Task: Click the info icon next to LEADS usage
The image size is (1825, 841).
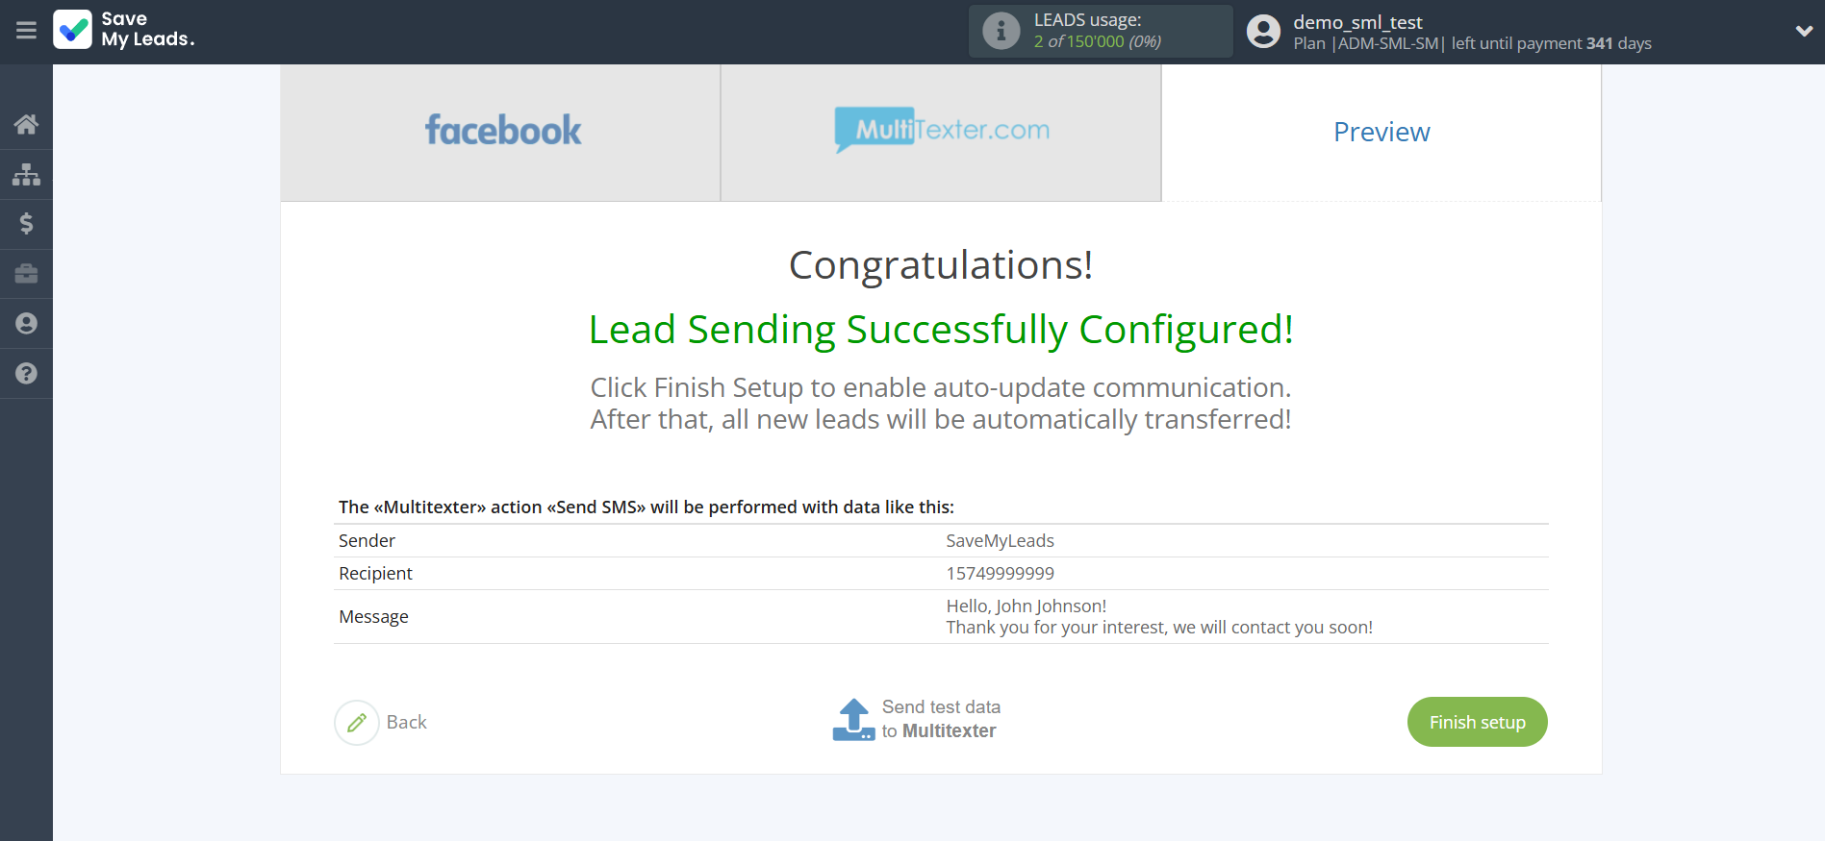Action: [x=1001, y=30]
